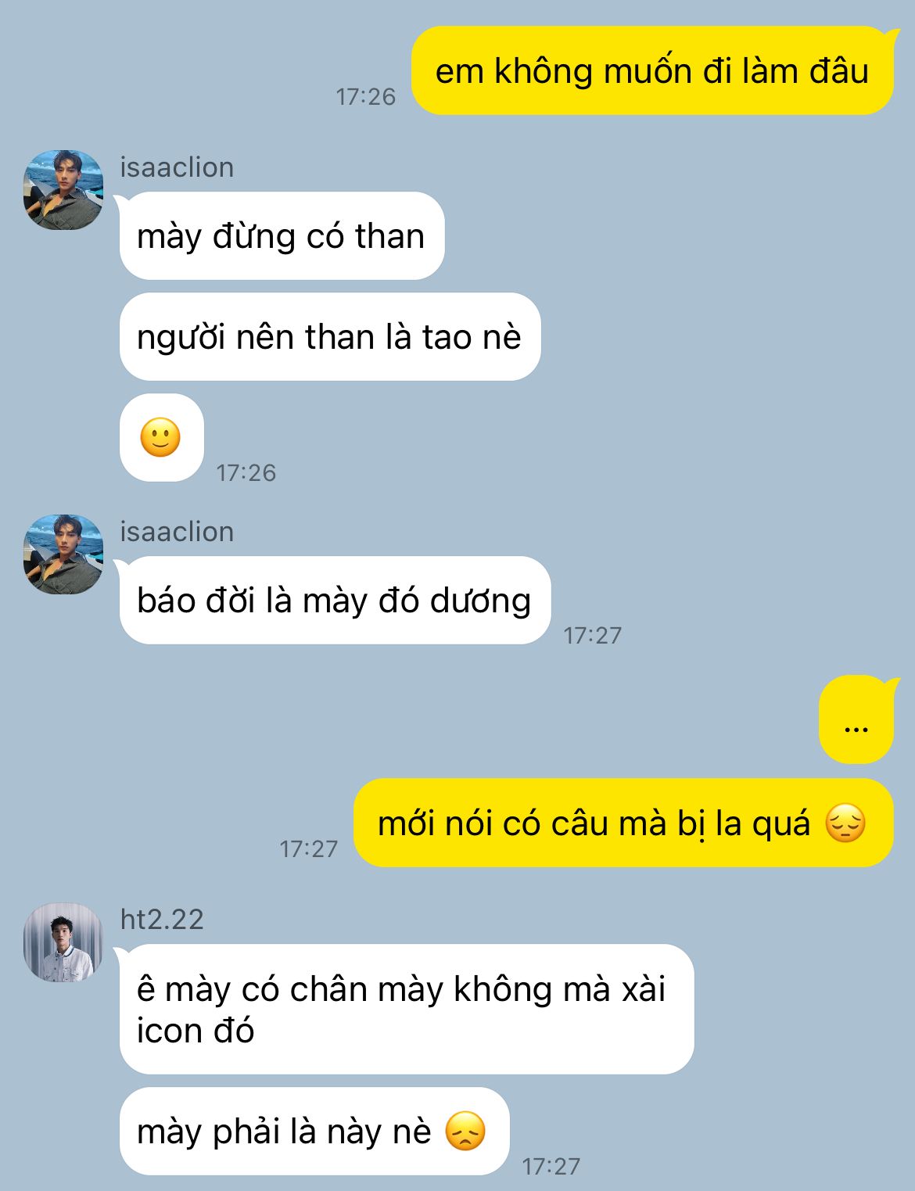Open ht2.22's profile picture
915x1191 pixels.
pyautogui.click(x=63, y=942)
